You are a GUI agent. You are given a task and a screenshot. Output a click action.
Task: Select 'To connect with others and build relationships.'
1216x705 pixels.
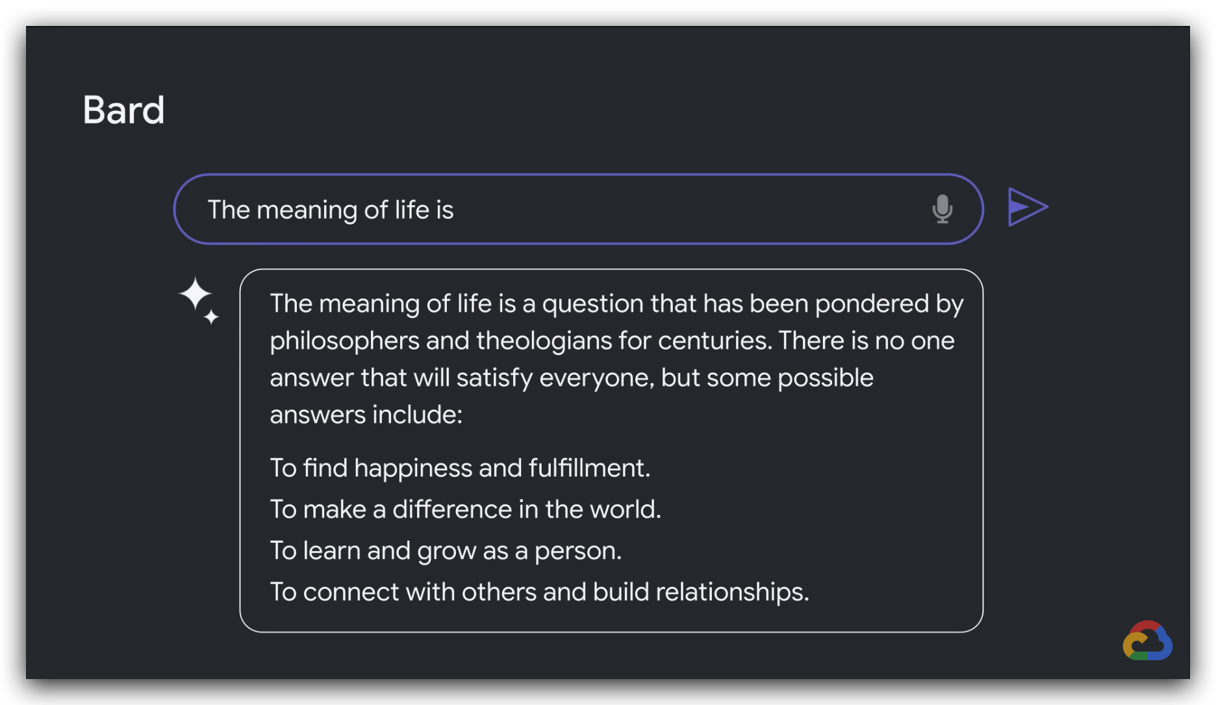(x=539, y=592)
